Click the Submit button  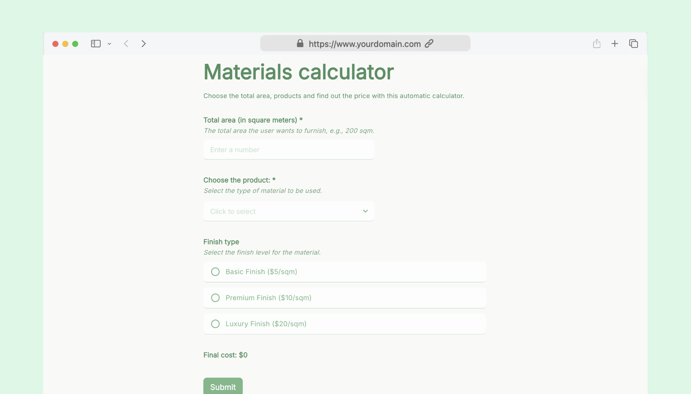(x=223, y=386)
